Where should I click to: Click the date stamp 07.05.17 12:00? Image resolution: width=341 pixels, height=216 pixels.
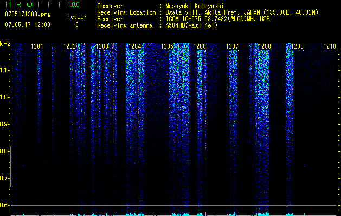[28, 25]
